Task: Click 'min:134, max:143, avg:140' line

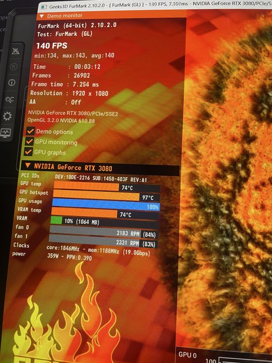Action: coord(74,55)
